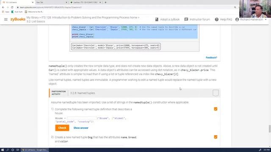
Task: Go forward with browser forward arrow
Action: (8, 8)
